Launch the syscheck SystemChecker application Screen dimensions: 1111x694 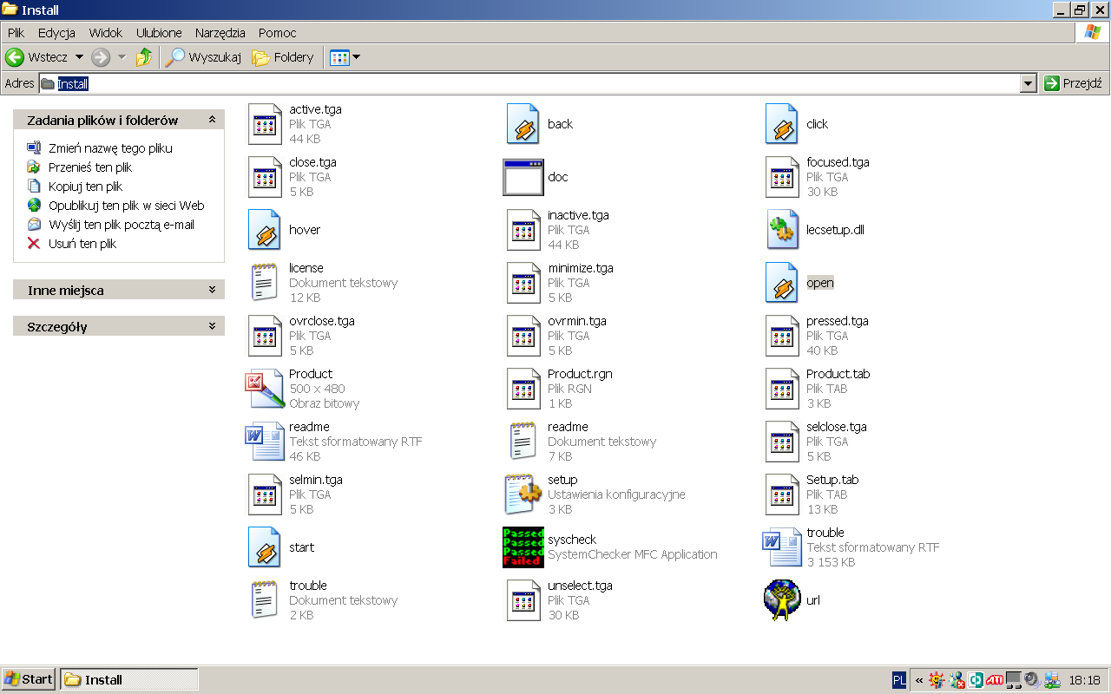[522, 547]
